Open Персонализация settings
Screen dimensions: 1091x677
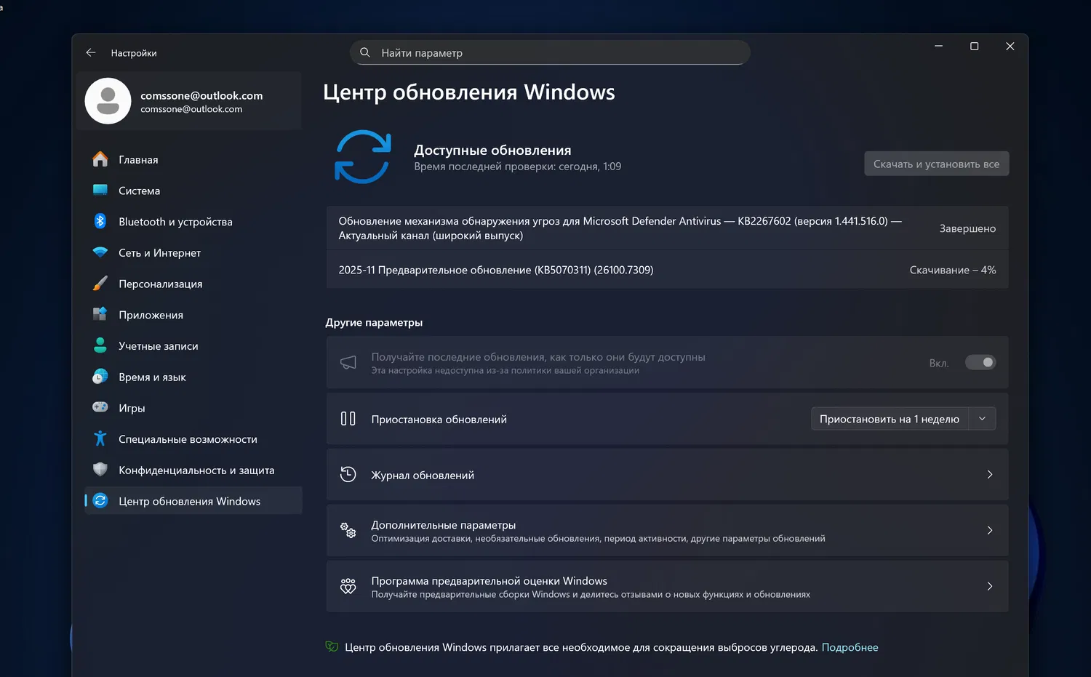point(193,284)
